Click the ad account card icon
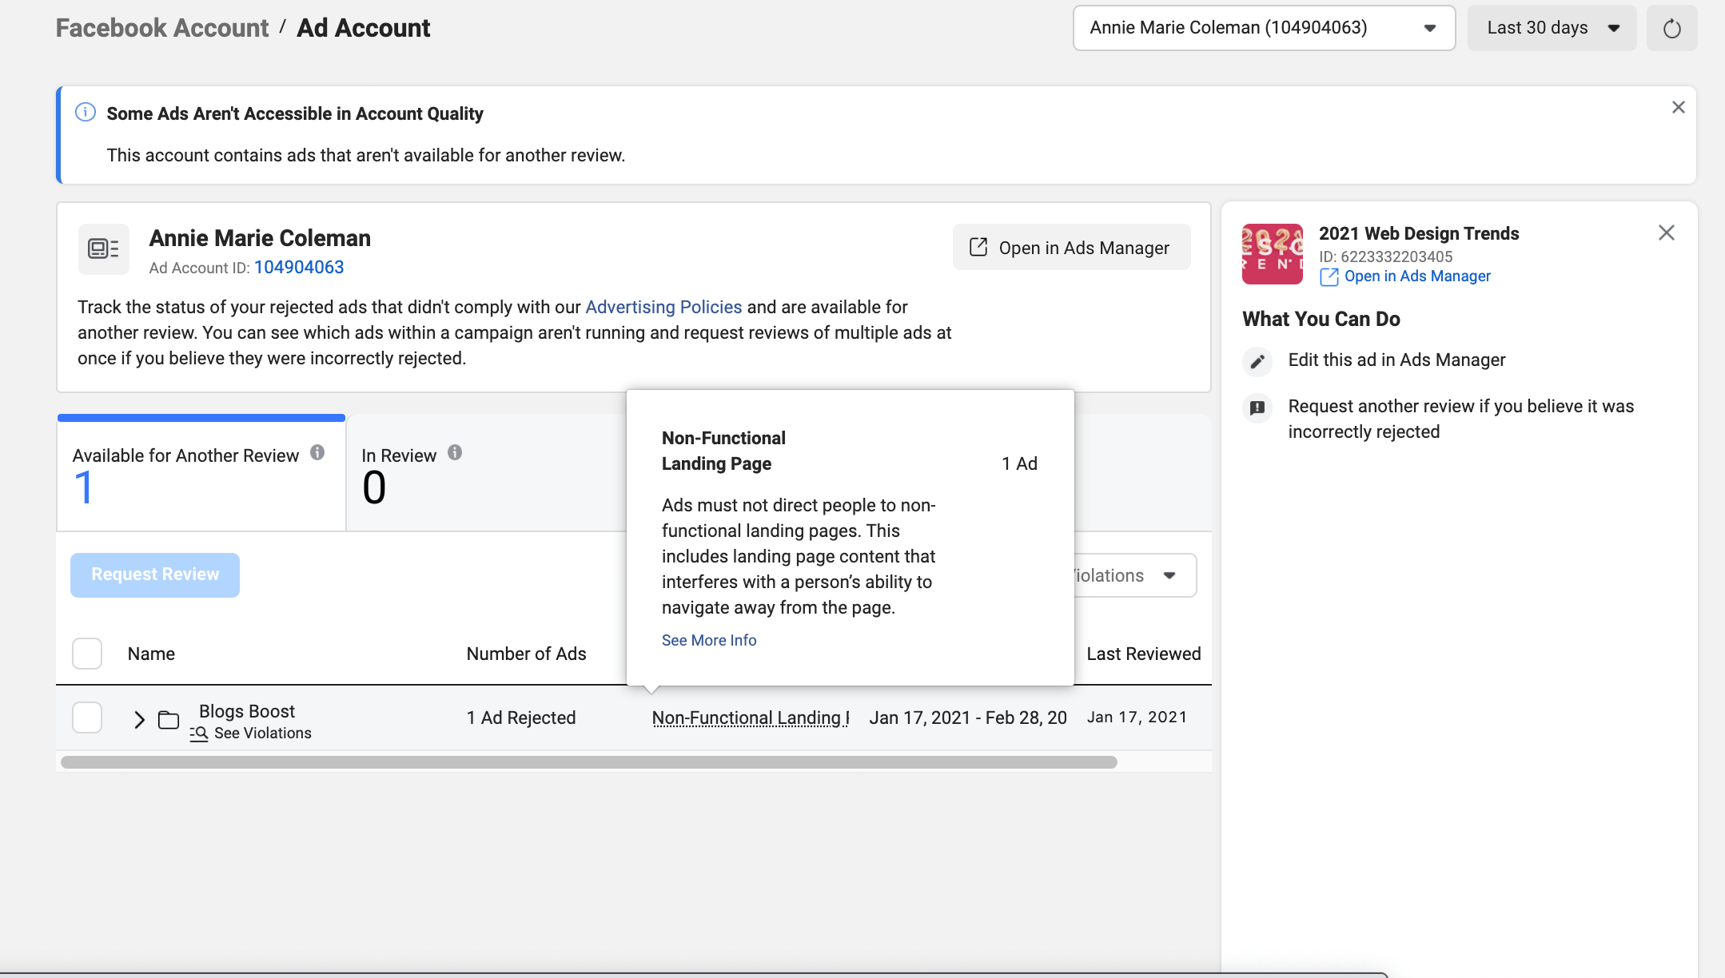 pyautogui.click(x=104, y=249)
